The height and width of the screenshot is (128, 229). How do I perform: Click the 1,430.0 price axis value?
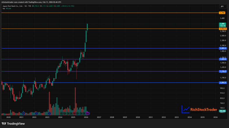pyautogui.click(x=223, y=67)
